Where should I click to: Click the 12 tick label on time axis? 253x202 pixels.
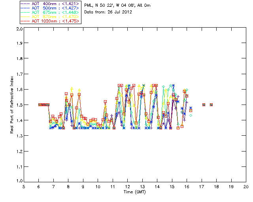tap(127, 187)
